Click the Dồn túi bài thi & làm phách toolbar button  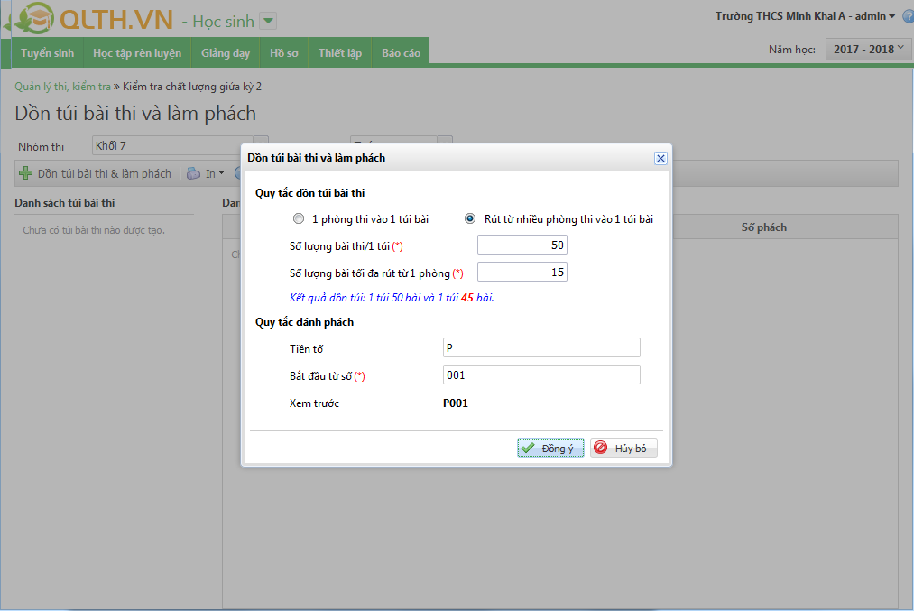coord(95,173)
